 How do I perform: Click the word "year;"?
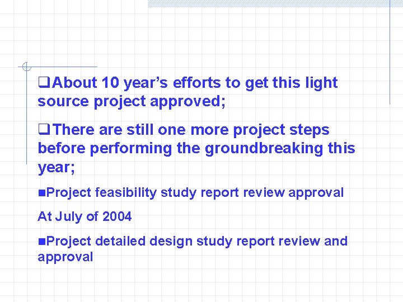pyautogui.click(x=57, y=168)
